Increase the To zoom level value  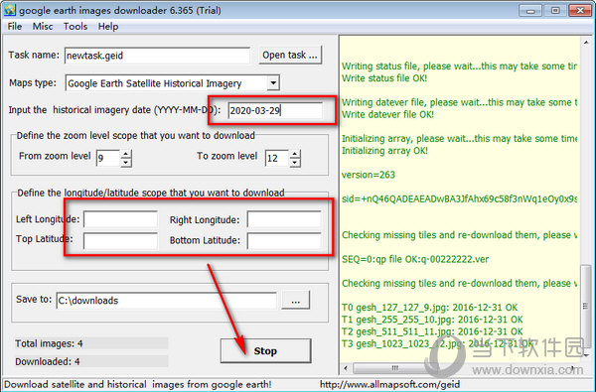pyautogui.click(x=295, y=154)
